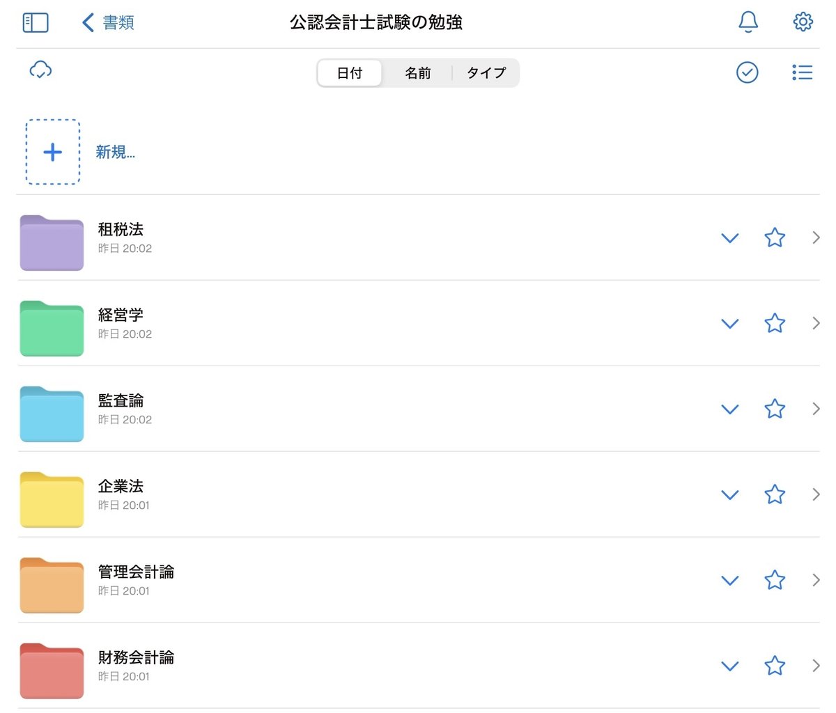Screen dimensions: 836x713
Task: Sort by the タイプ tab
Action: coord(486,73)
